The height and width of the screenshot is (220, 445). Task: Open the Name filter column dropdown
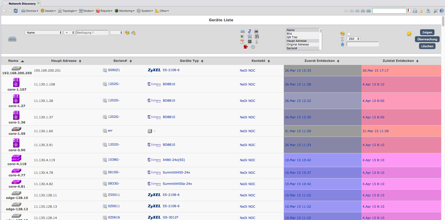tap(43, 33)
